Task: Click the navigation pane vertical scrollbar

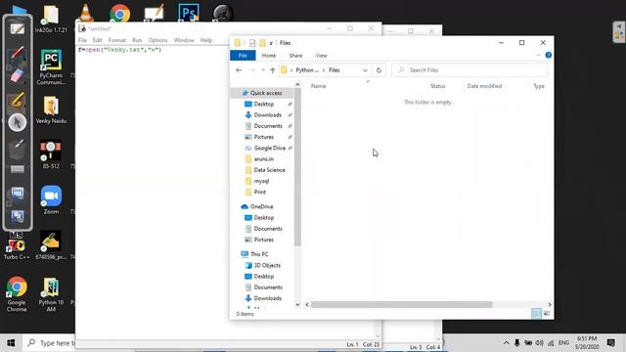Action: [x=297, y=167]
